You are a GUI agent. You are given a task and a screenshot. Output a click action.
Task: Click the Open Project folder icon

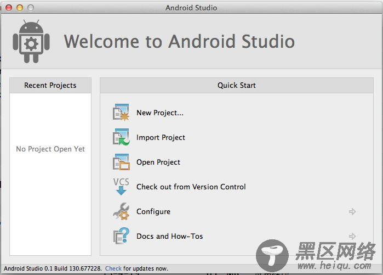click(121, 162)
